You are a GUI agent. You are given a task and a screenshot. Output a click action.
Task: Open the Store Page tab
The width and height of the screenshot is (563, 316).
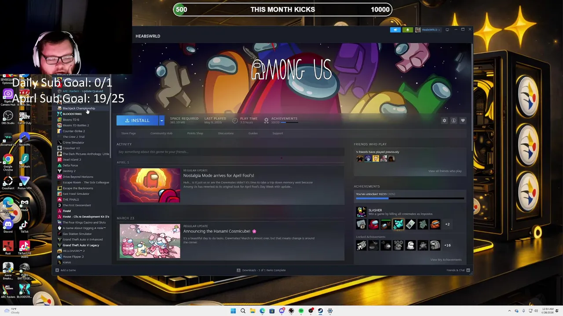[x=128, y=133]
